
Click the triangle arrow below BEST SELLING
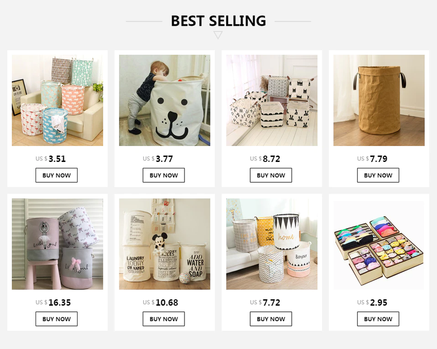tap(218, 35)
